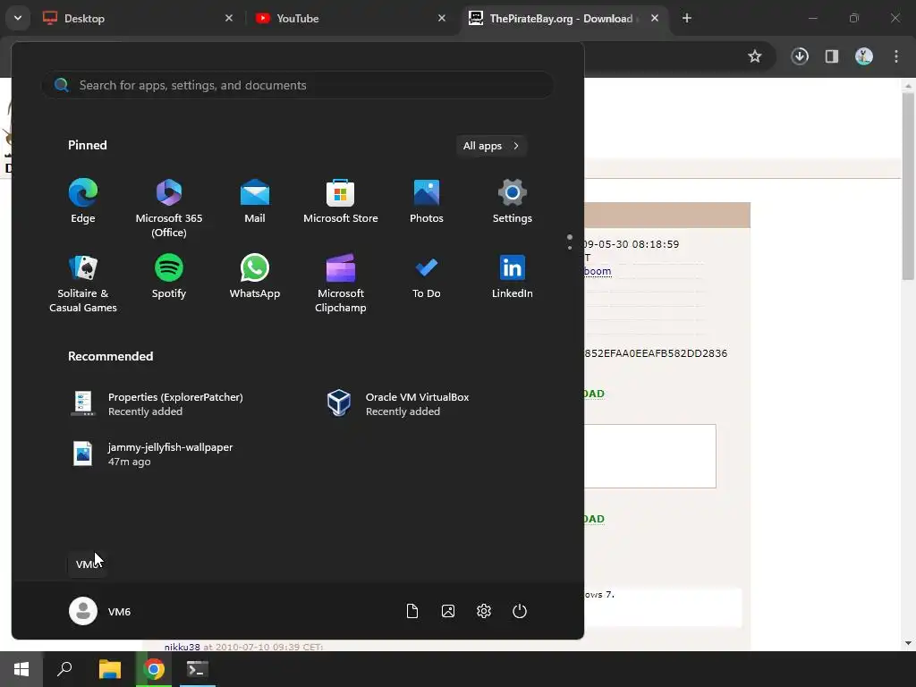This screenshot has width=916, height=687.
Task: Click the Start menu search box
Action: 297,85
